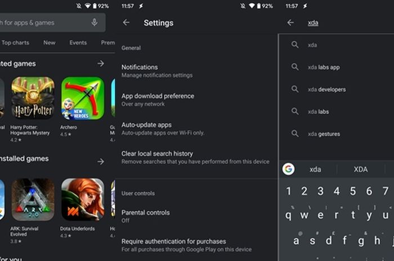Screen dimensions: 394x261
Task: Tap the t key on keyboard
Action: pos(353,215)
